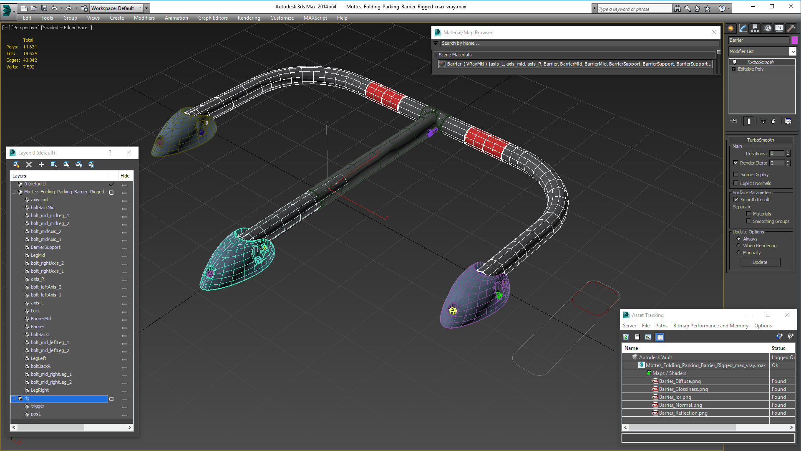This screenshot has width=801, height=451.
Task: Open the Paths menu in Asset Tracking
Action: pyautogui.click(x=661, y=326)
